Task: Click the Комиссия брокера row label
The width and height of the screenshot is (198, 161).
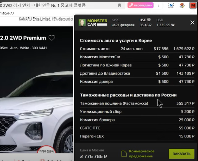Action: click(97, 120)
